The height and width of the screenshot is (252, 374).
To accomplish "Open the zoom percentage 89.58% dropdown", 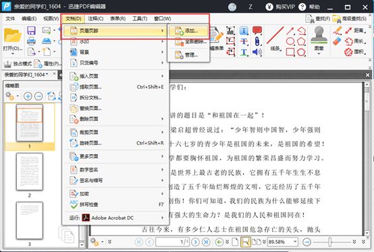I will point(295,242).
